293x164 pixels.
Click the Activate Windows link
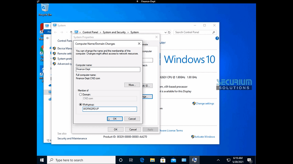coord(205,137)
